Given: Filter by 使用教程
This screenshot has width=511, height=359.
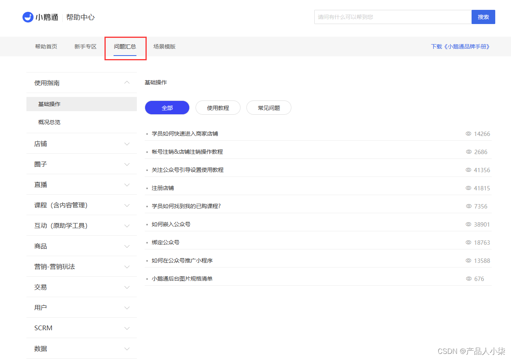Looking at the screenshot, I should coord(218,108).
